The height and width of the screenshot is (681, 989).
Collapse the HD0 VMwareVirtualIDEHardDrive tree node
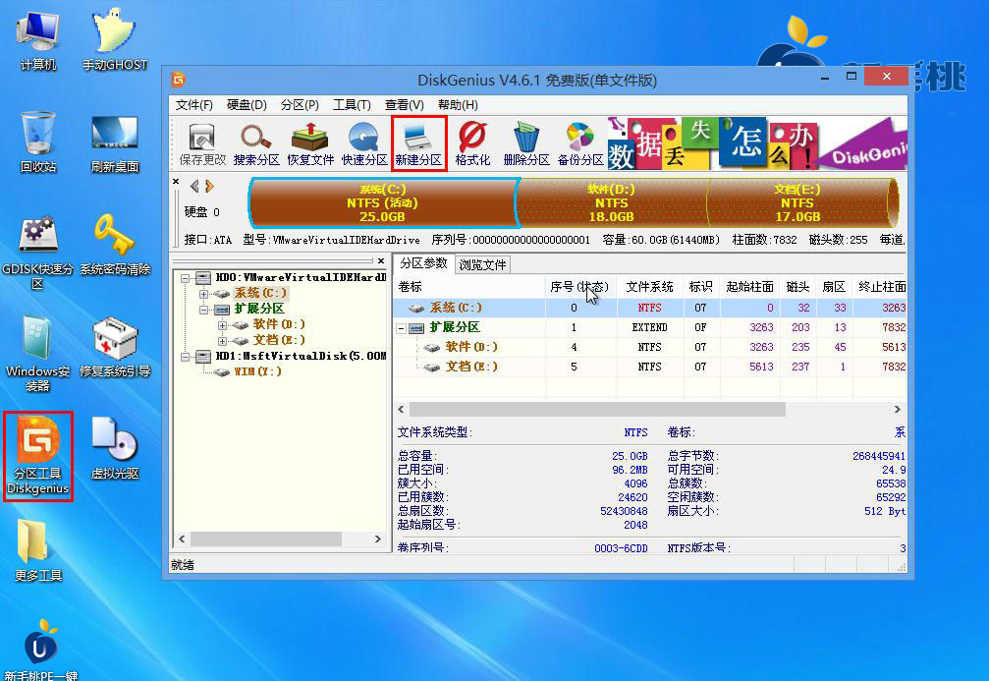pos(185,278)
